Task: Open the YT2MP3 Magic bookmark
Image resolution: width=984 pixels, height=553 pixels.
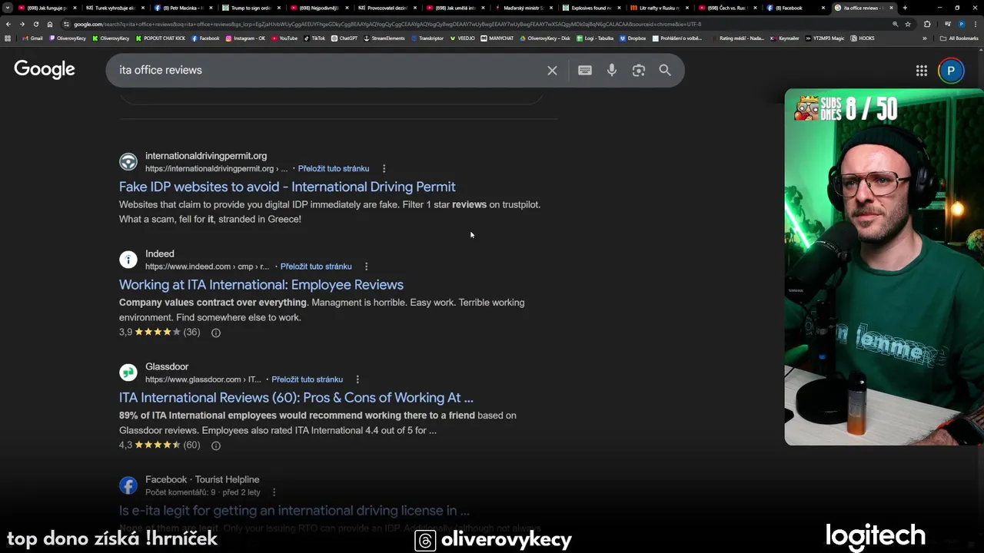Action: point(825,38)
